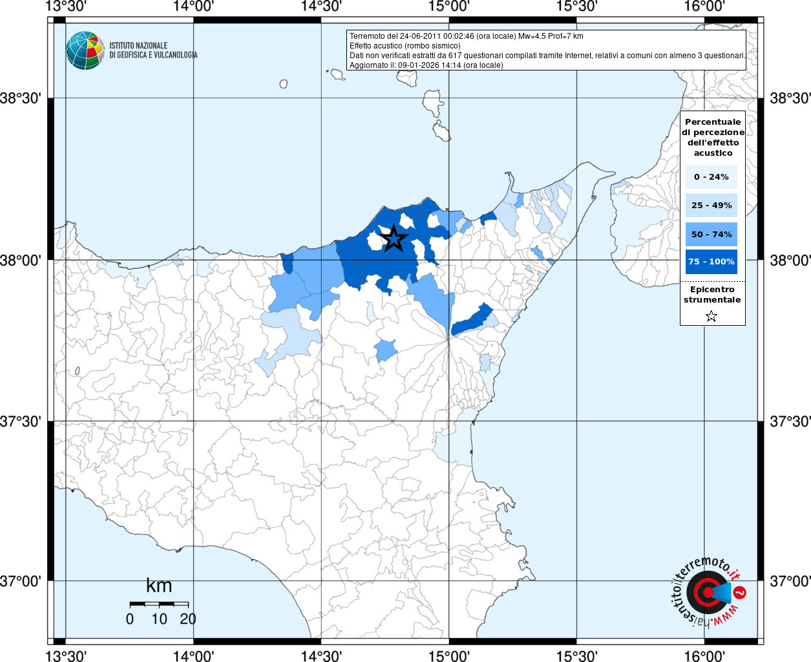Click the 'Aggiornato il: 09-01-2026' update line
This screenshot has height=662, width=811.
point(426,65)
